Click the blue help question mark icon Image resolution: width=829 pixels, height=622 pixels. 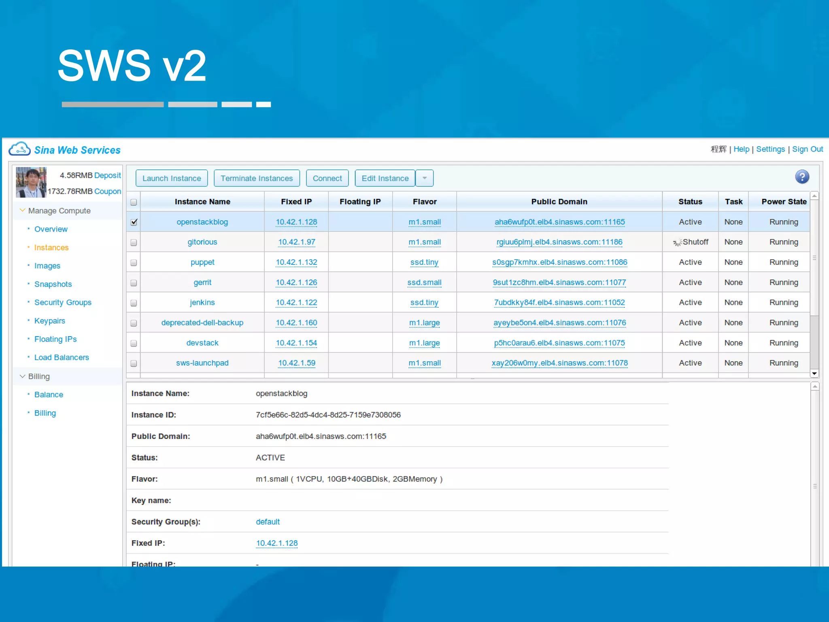coord(801,177)
